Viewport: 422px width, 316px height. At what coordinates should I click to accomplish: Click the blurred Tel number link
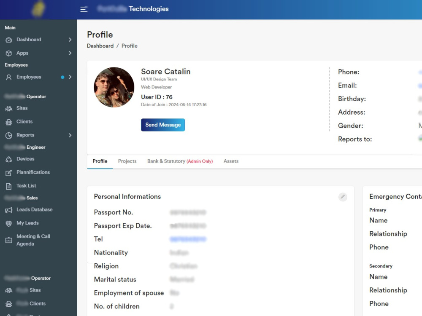tap(188, 239)
